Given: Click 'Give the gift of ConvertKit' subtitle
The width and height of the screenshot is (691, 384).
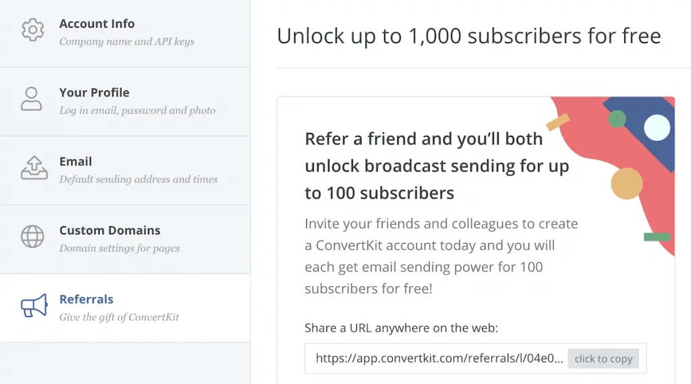Looking at the screenshot, I should pyautogui.click(x=119, y=317).
